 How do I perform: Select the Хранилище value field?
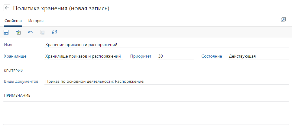coord(83,56)
